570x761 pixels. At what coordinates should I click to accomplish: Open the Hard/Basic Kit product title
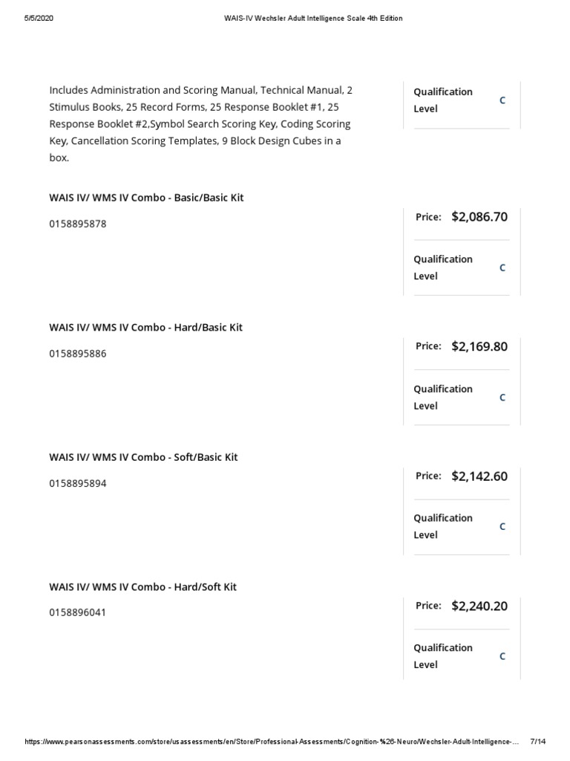coord(145,327)
